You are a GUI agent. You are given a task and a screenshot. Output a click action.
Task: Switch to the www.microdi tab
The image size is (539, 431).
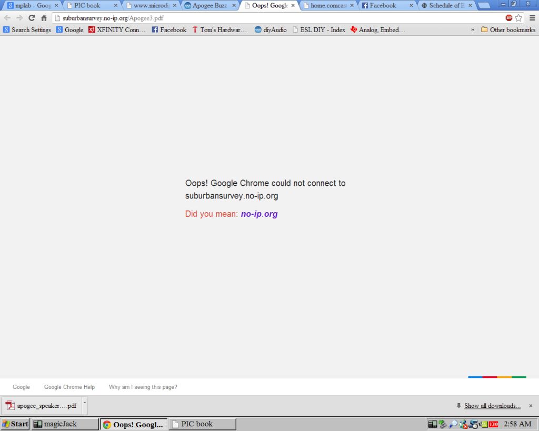point(151,5)
